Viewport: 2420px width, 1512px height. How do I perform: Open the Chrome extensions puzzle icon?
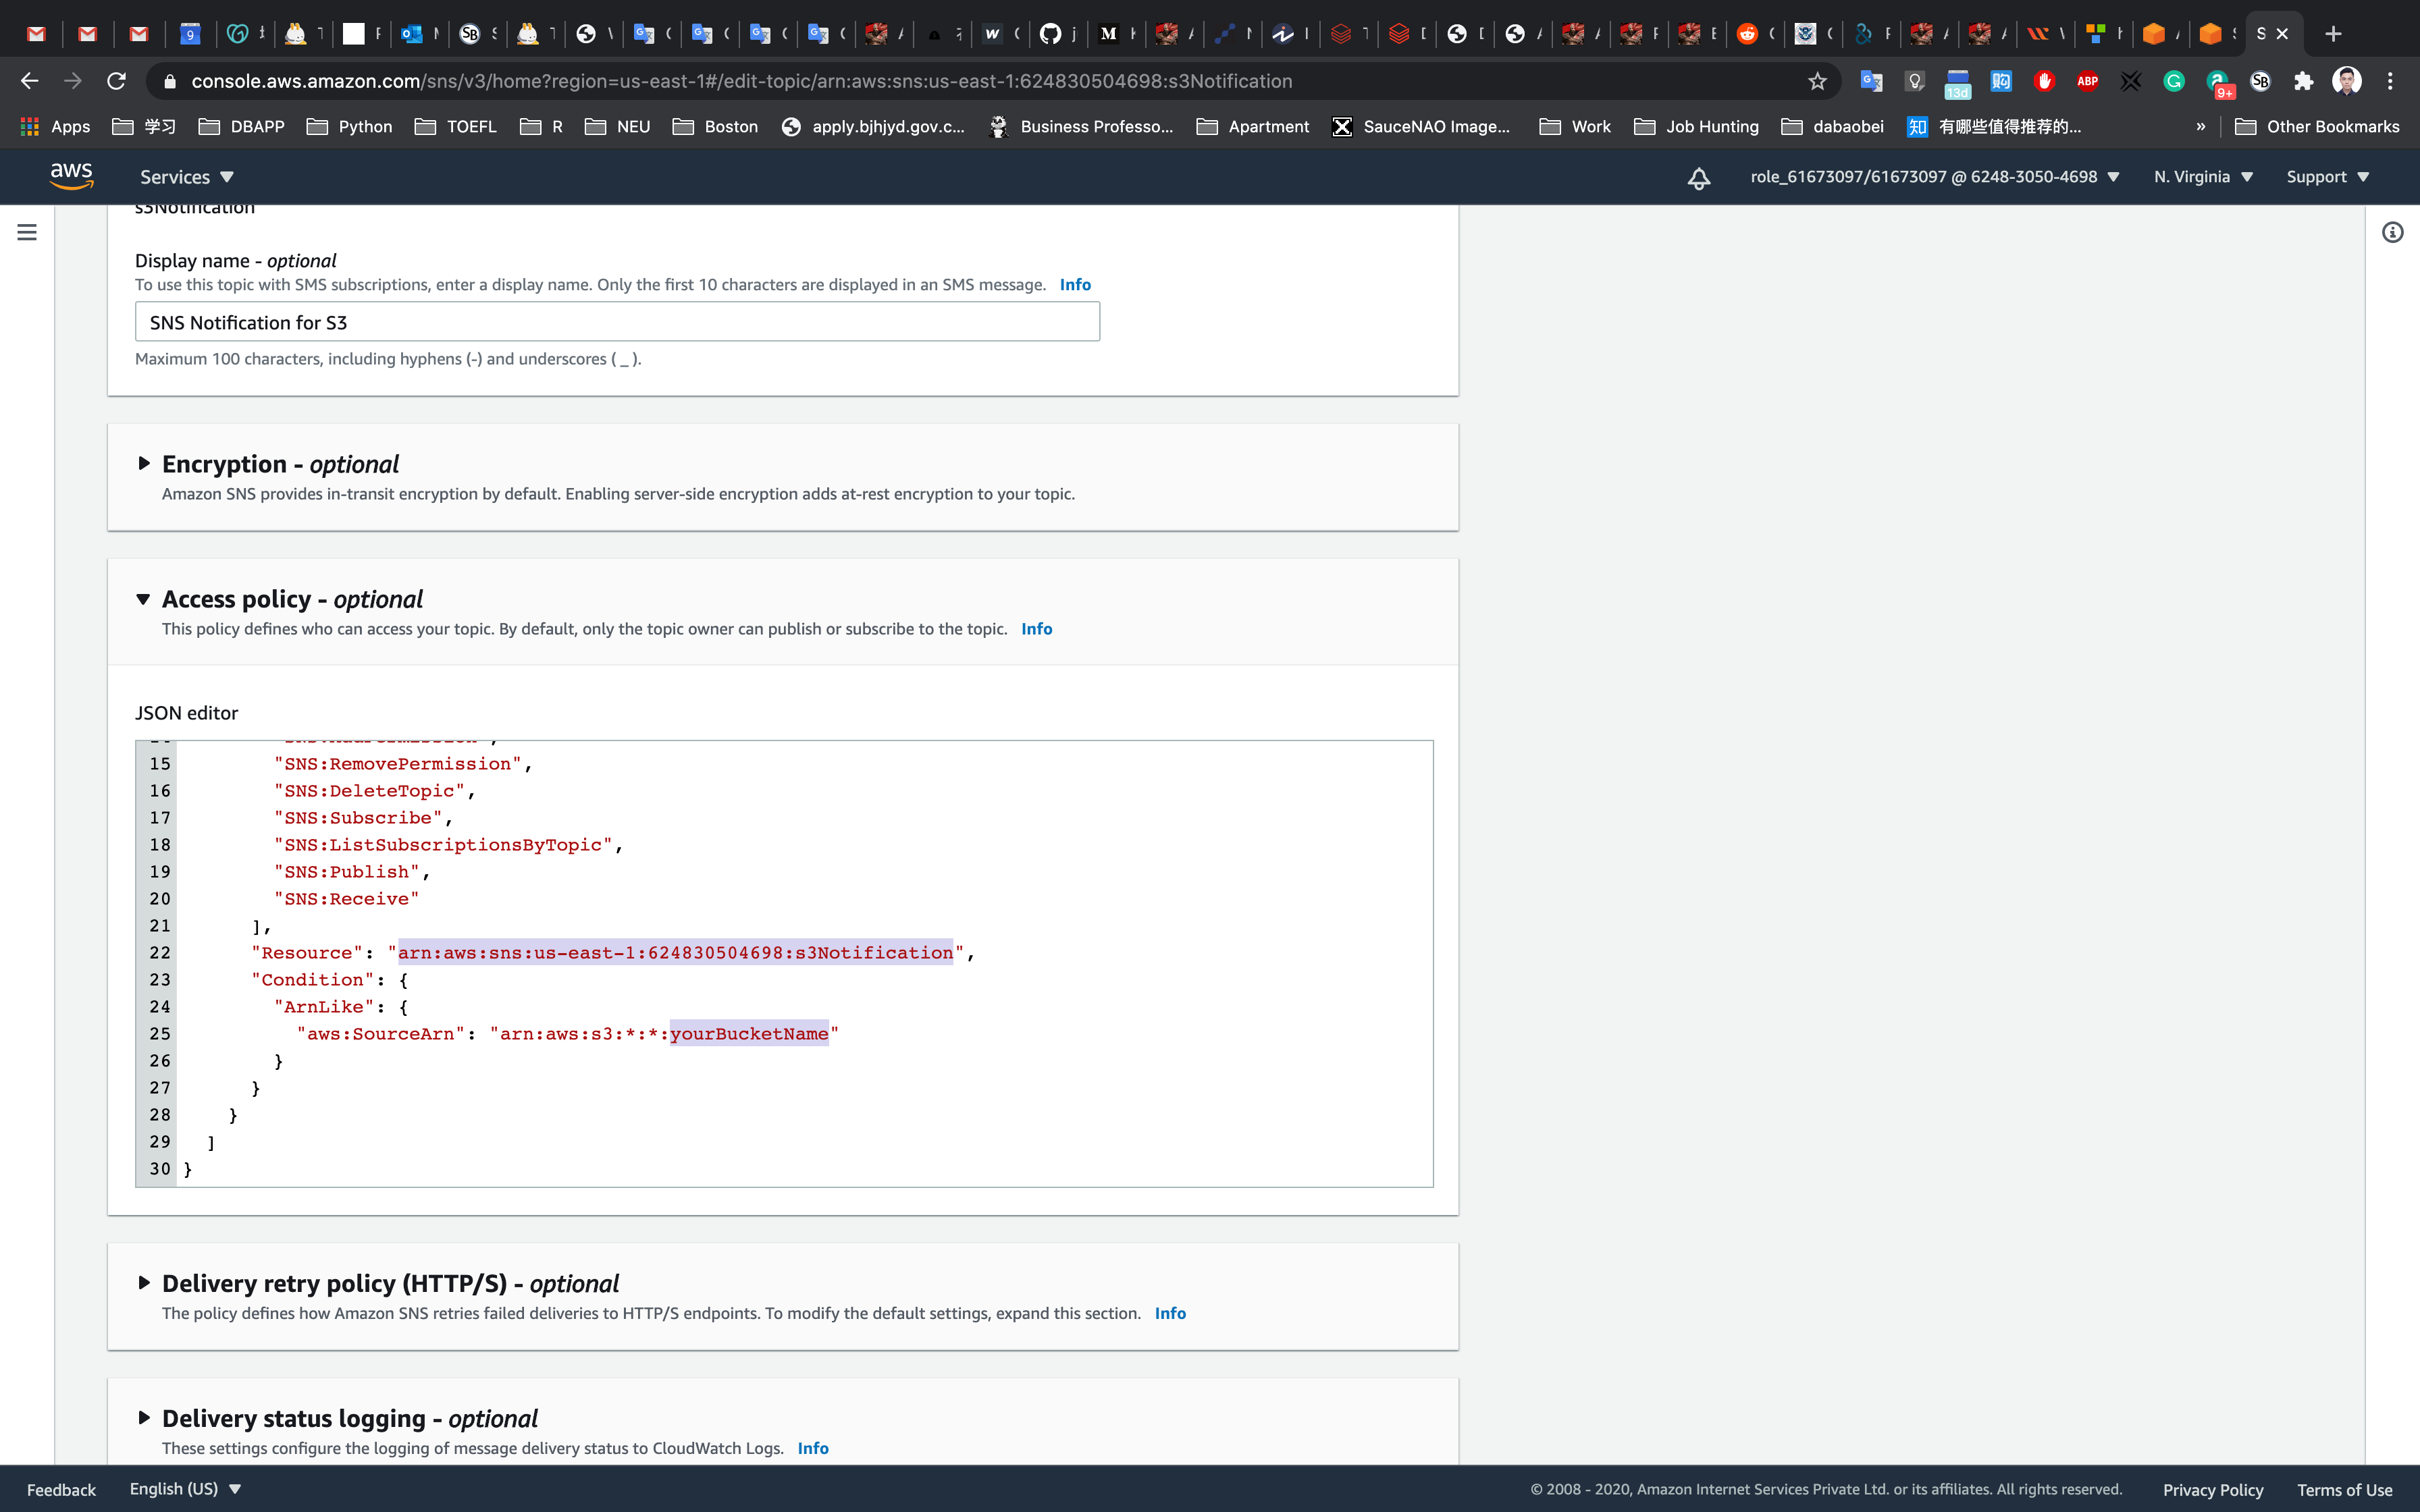click(2303, 81)
